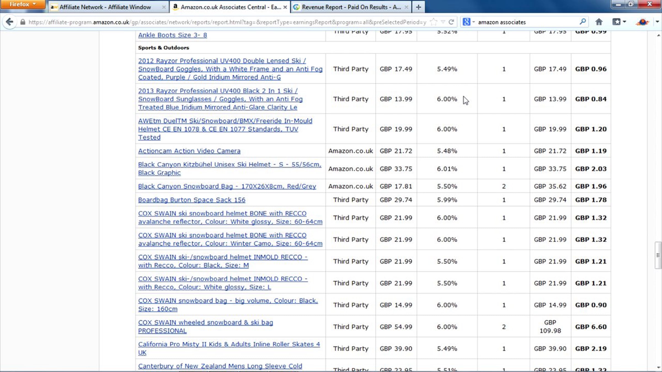The image size is (662, 372).
Task: Open the Firefox application menu
Action: 23,4
